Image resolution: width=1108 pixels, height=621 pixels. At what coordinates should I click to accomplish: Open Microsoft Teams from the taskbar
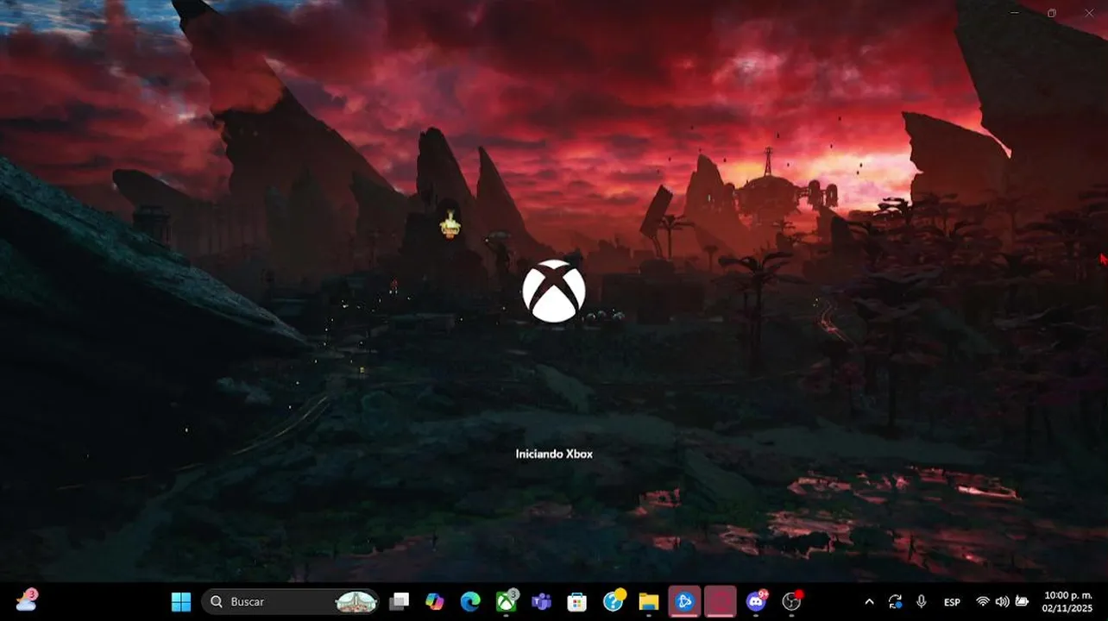(x=542, y=601)
